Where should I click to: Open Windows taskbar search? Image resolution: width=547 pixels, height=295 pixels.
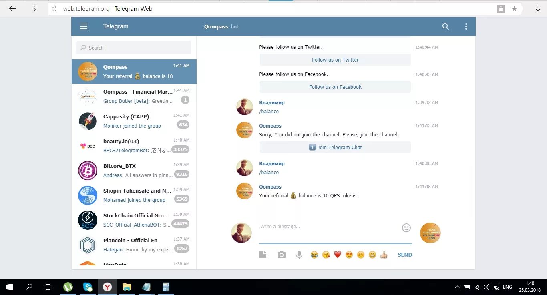click(29, 287)
